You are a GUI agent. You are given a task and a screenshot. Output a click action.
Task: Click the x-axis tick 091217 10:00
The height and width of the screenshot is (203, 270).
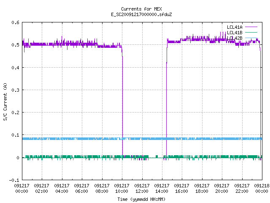tap(122, 188)
